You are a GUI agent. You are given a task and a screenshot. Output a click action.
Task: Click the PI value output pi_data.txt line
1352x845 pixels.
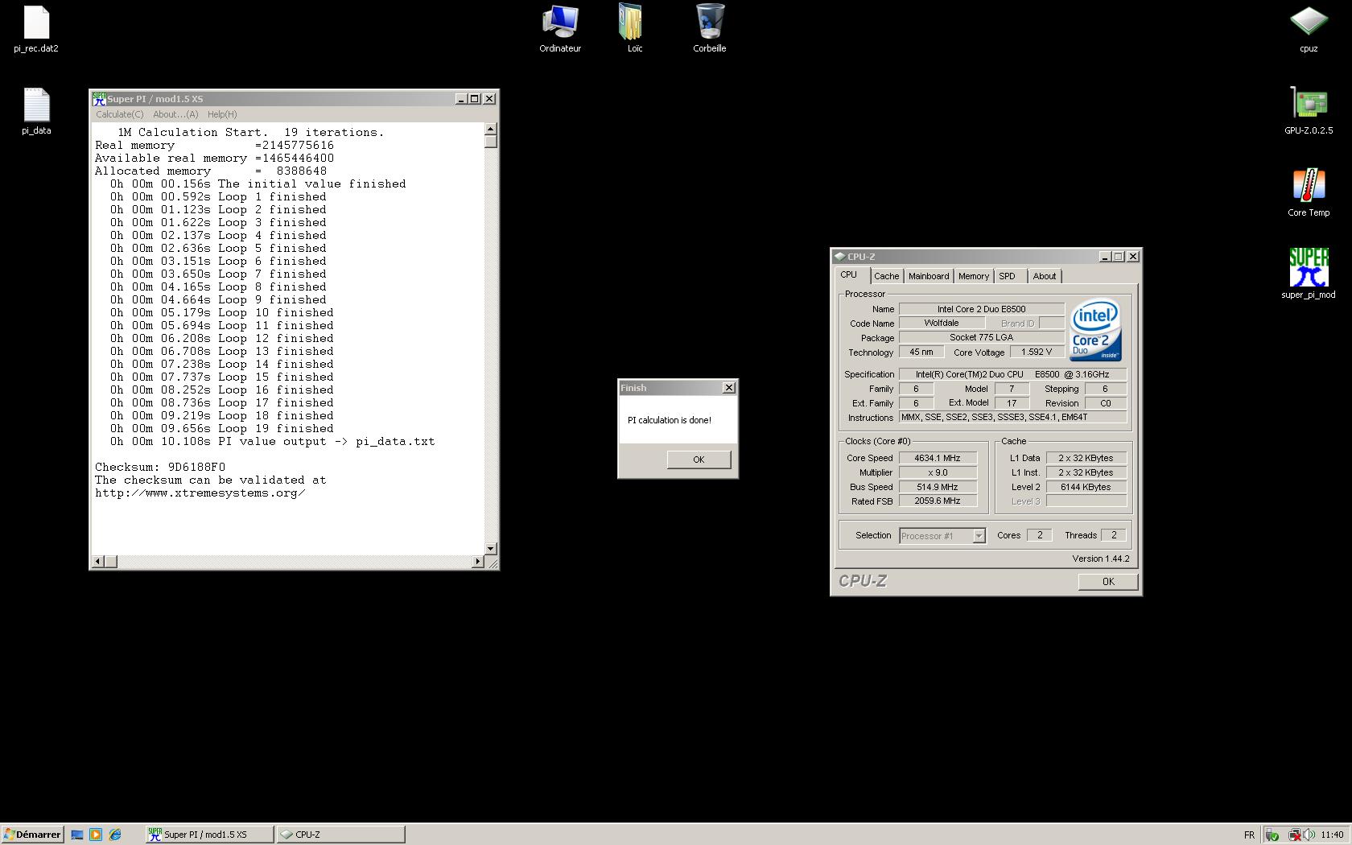coord(272,441)
